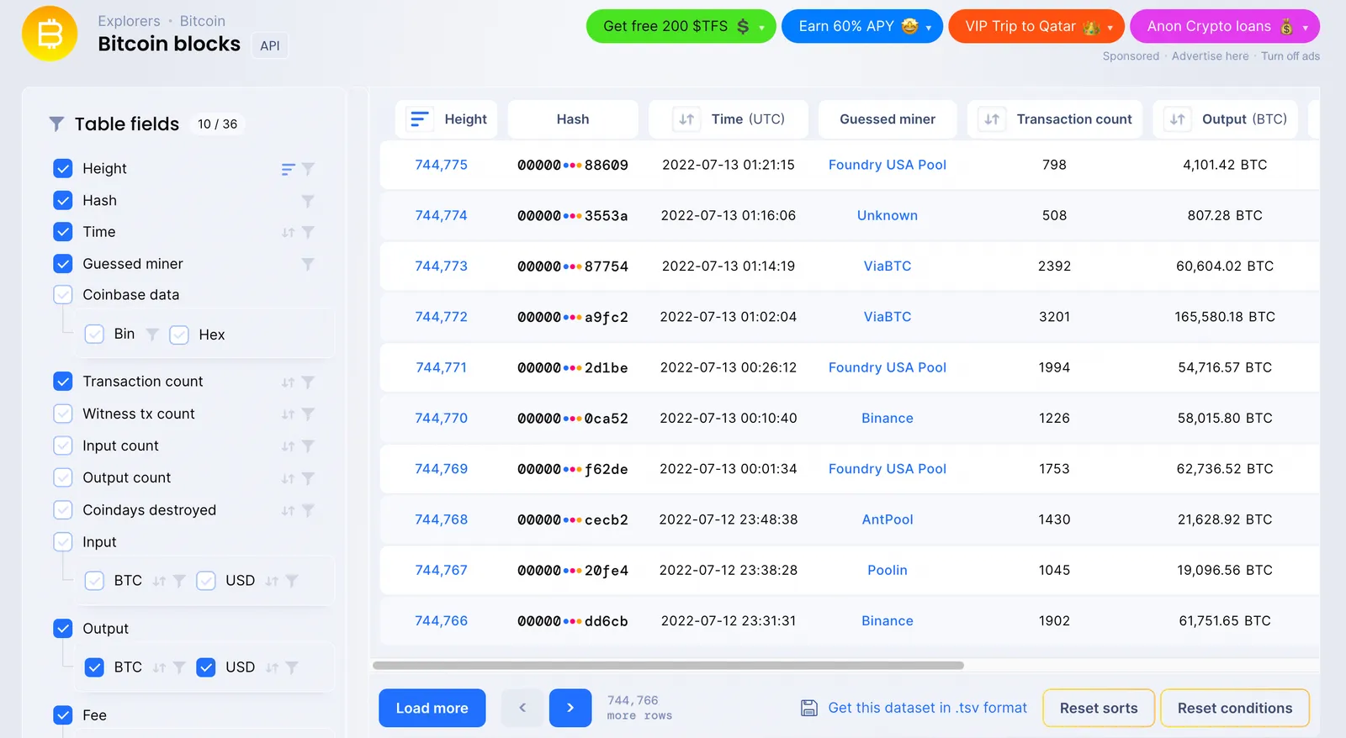Image resolution: width=1346 pixels, height=738 pixels.
Task: Click sort icon beside Input count field
Action: coord(288,446)
